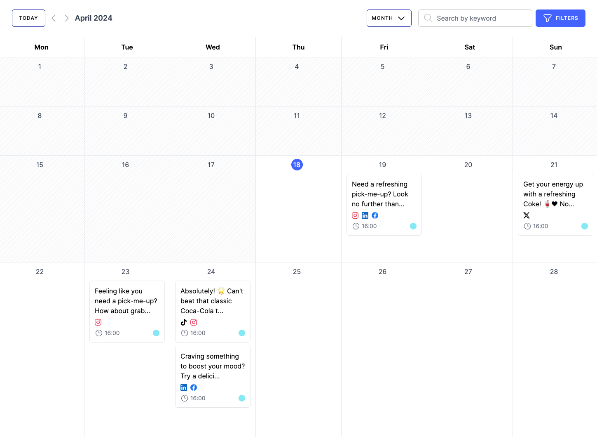Click Facebook icon on 'Craving something' post
Image resolution: width=597 pixels, height=437 pixels.
194,387
